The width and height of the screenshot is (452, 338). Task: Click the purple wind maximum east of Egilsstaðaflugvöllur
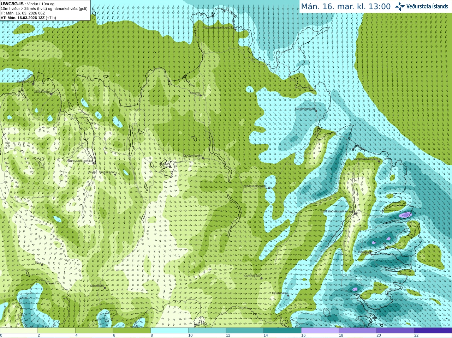click(405, 215)
